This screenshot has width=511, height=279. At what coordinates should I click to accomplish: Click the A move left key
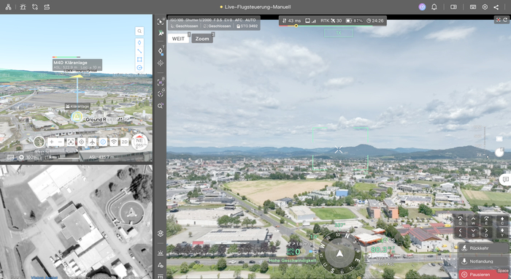pos(460,232)
